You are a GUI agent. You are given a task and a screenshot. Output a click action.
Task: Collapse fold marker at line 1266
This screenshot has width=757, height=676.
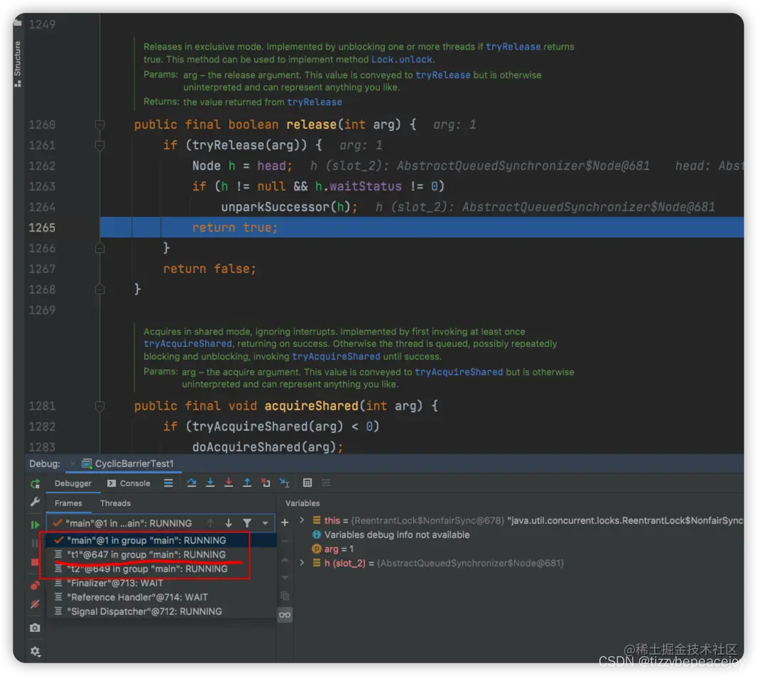click(99, 248)
